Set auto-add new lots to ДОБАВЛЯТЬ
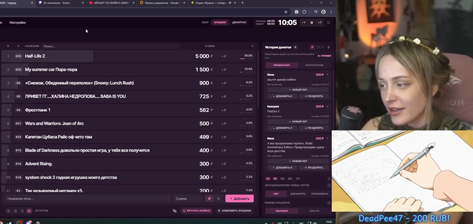473x224 pixels. click(298, 193)
